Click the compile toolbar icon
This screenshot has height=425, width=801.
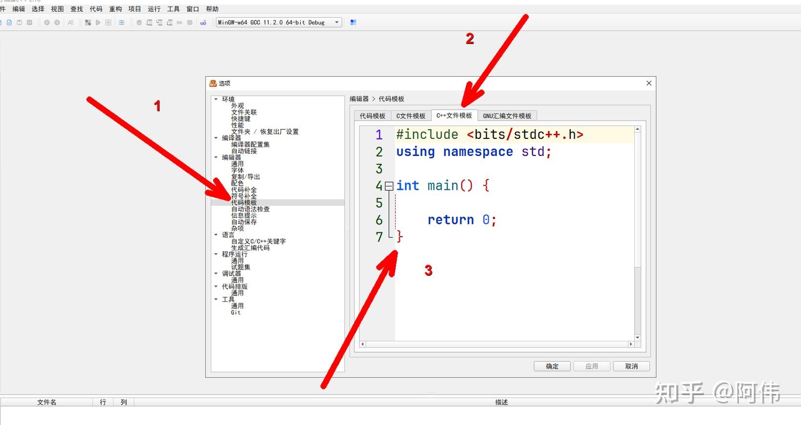click(88, 22)
